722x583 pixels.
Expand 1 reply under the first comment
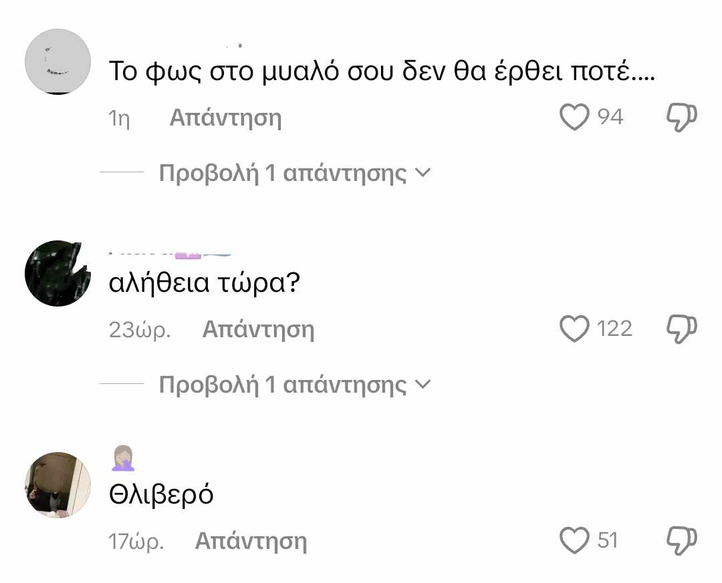[x=282, y=174]
